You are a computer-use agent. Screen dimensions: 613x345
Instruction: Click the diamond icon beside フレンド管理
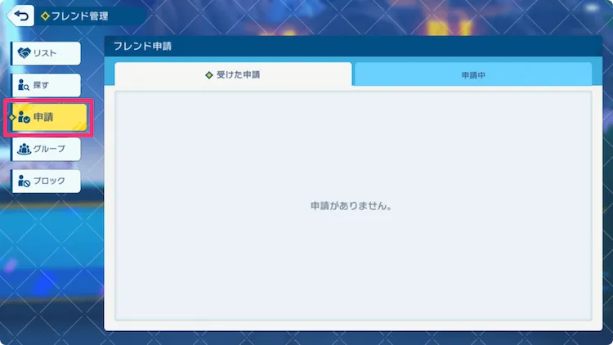[46, 16]
